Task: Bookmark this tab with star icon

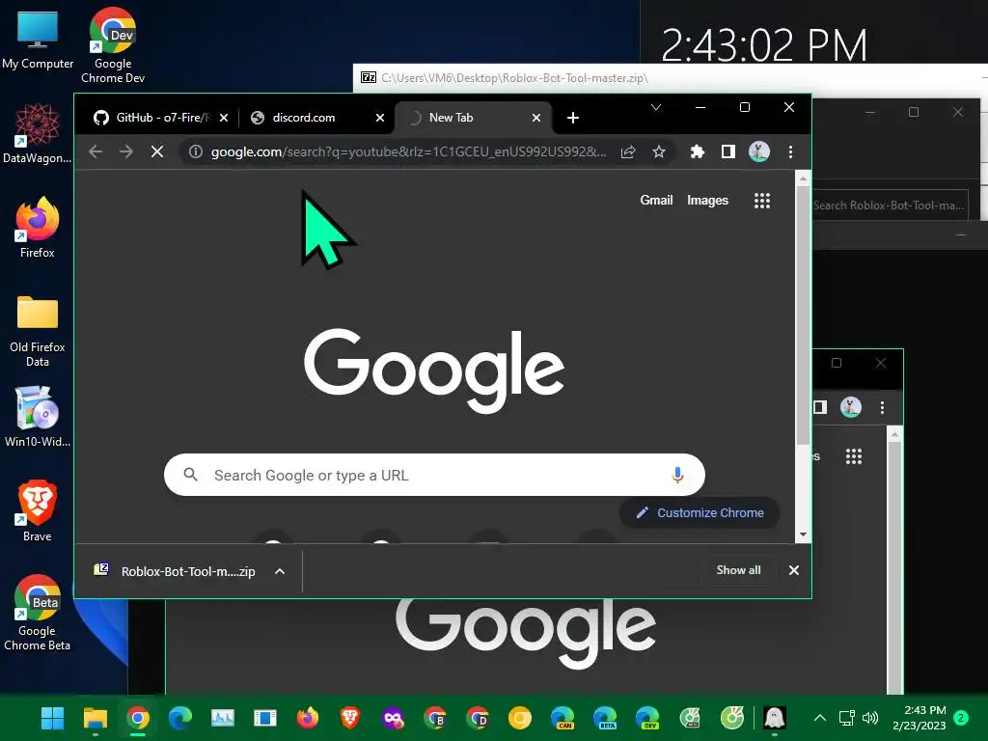Action: (658, 151)
